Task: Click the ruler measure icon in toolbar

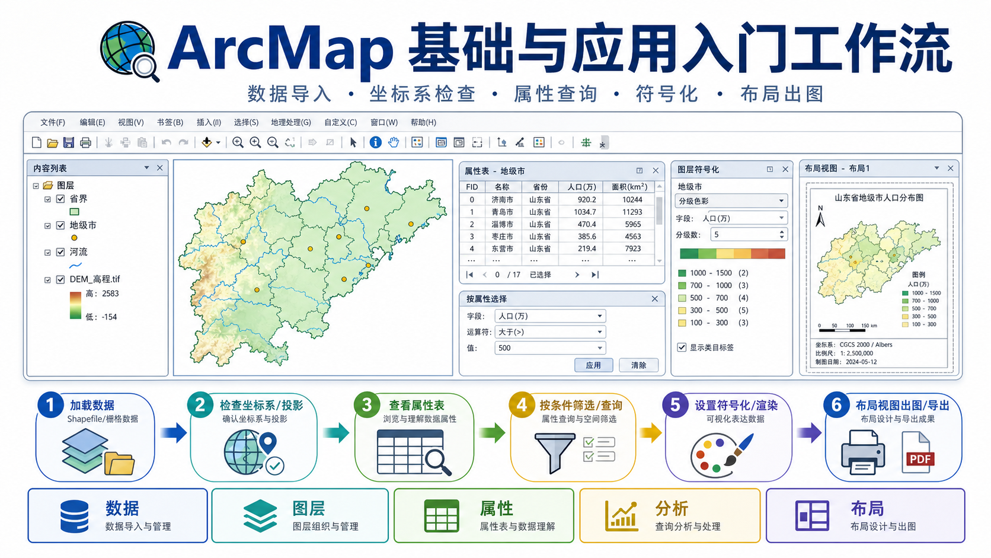Action: [x=520, y=142]
